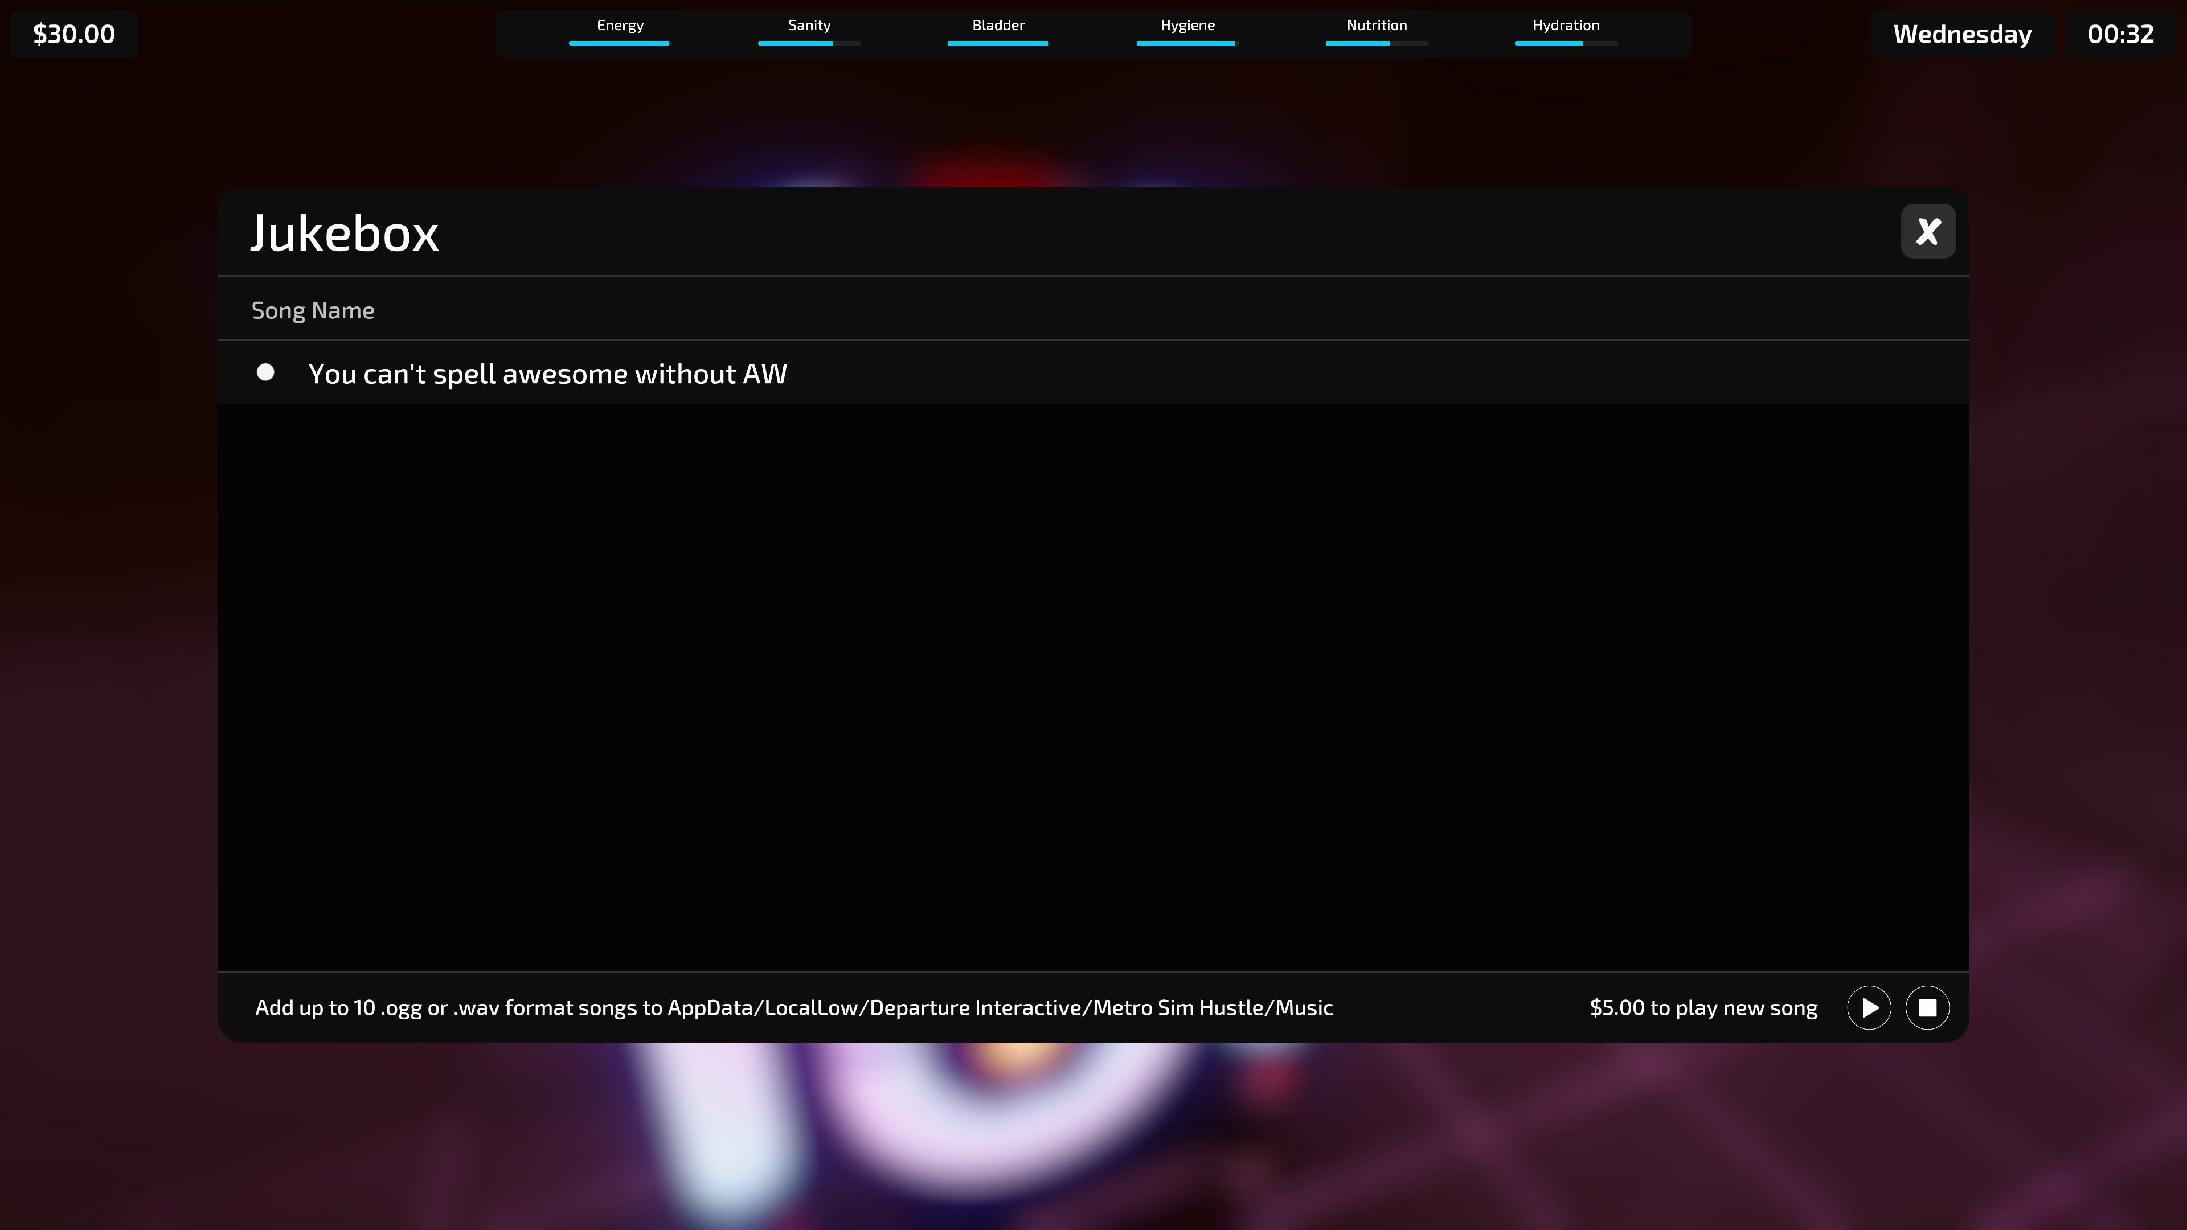Click the '$5.00 to play new song' label

1703,1007
